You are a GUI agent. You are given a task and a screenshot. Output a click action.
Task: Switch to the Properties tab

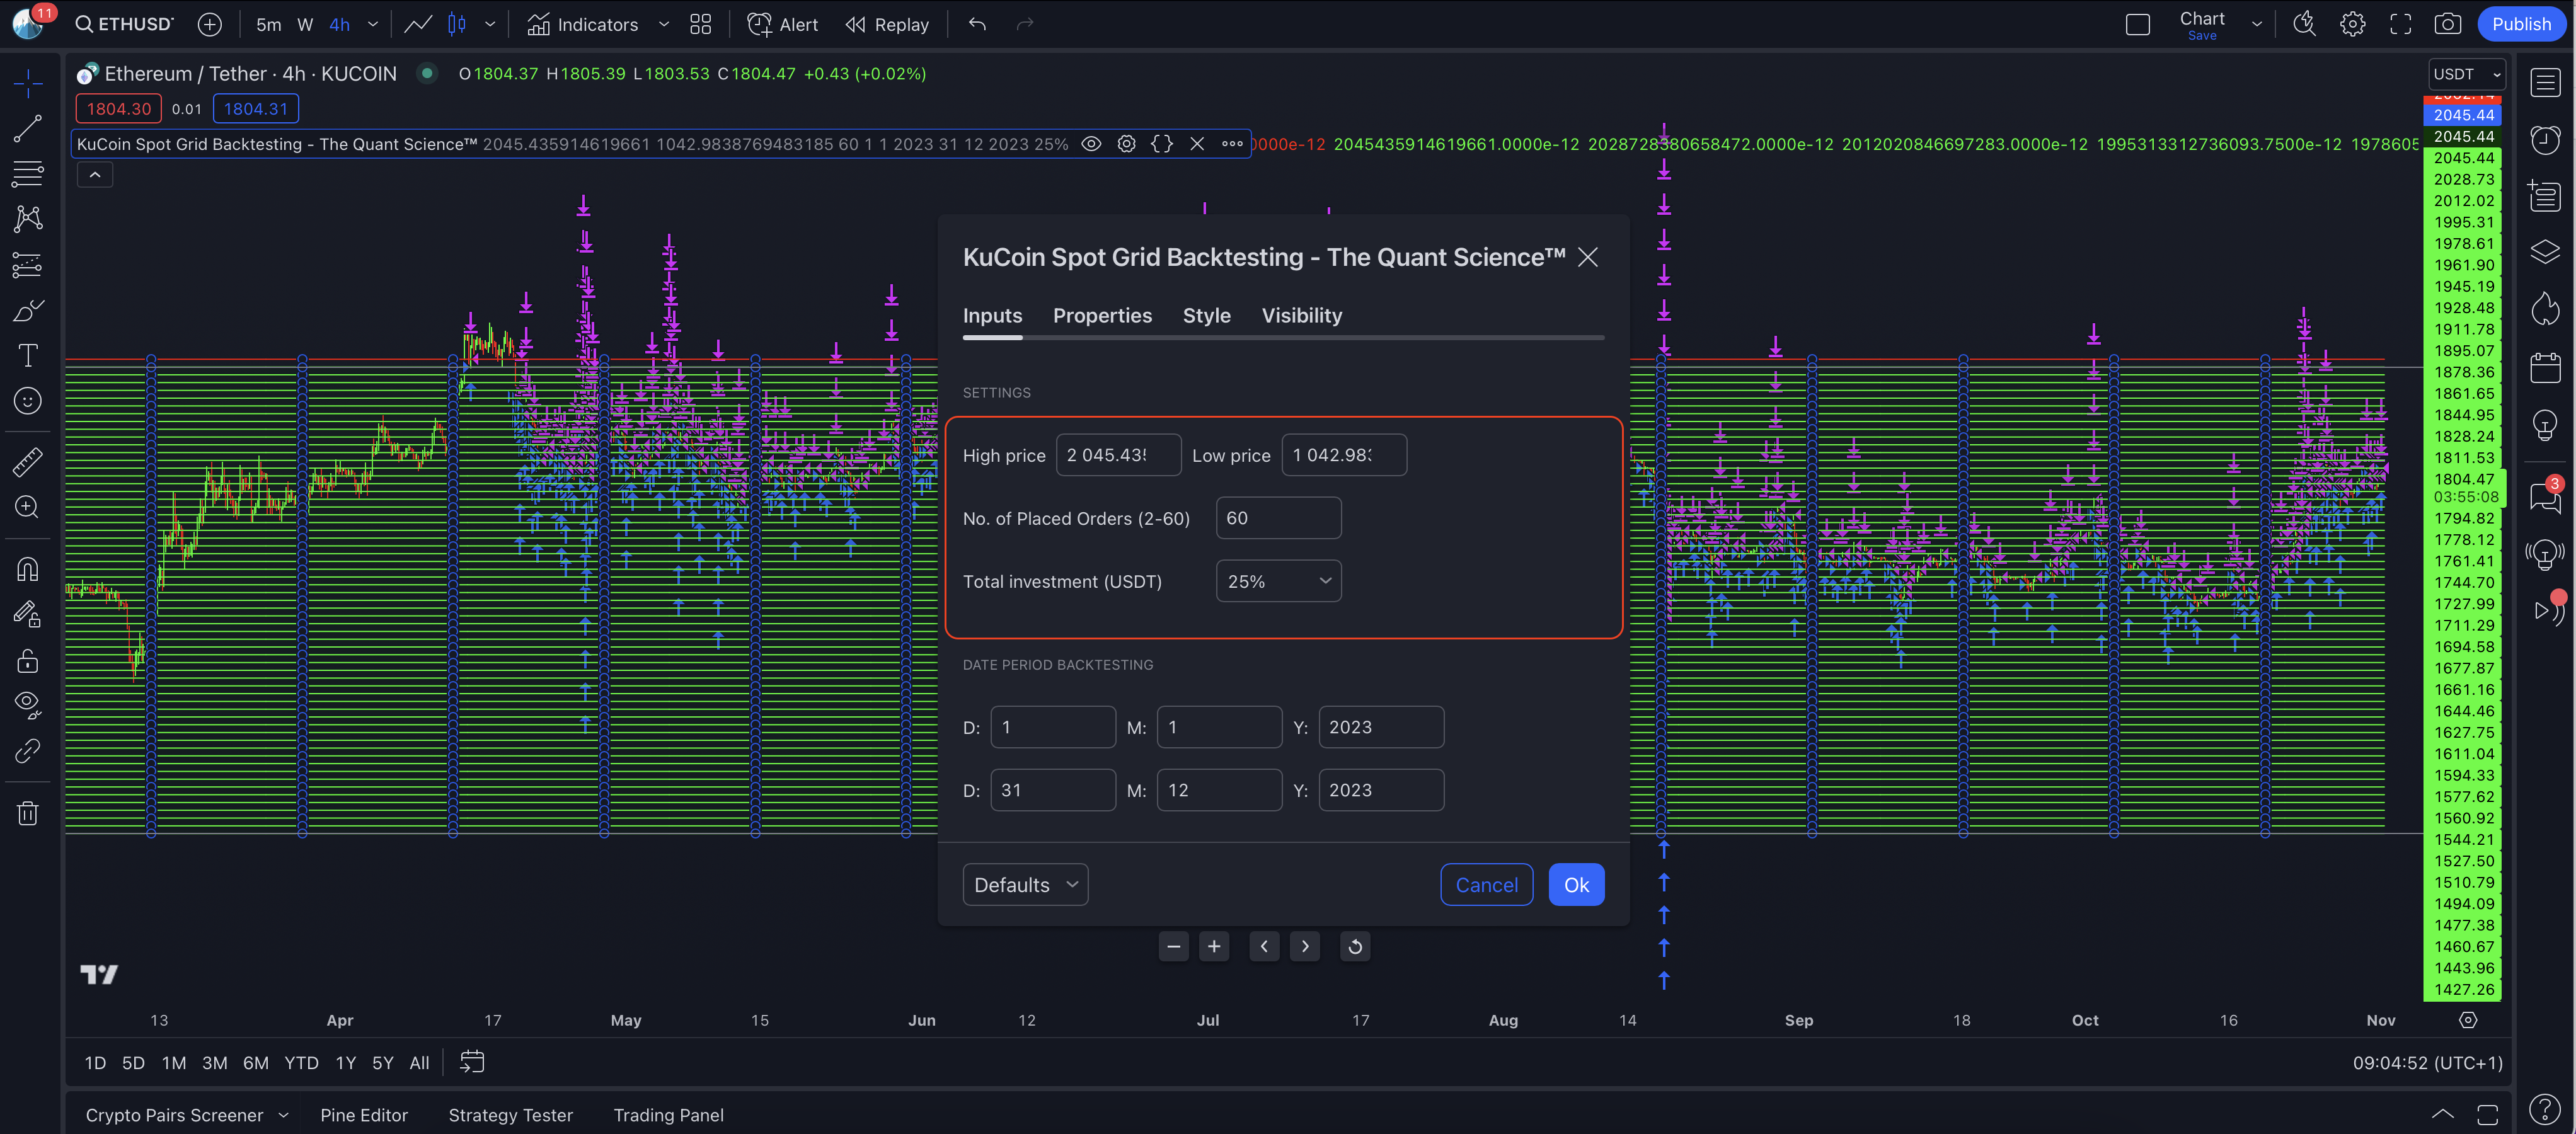(1102, 316)
